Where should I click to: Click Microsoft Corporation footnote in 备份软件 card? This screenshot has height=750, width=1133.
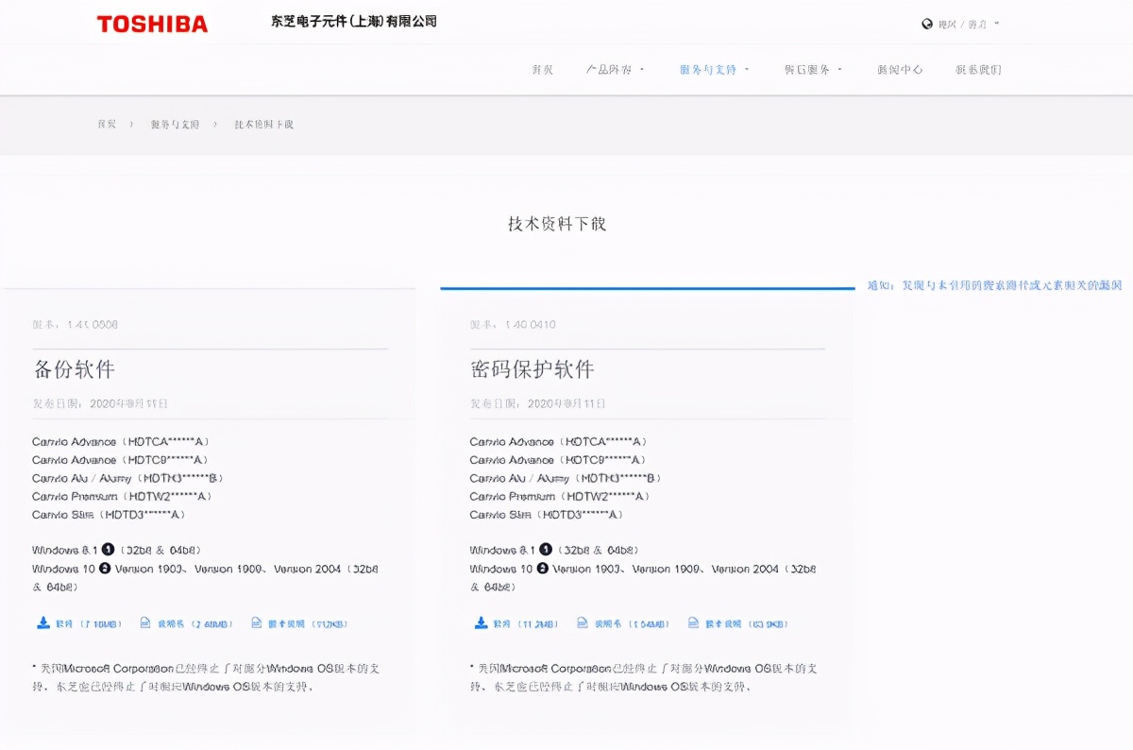click(x=206, y=677)
